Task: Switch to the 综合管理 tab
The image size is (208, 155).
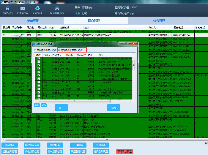Action: coord(159,21)
